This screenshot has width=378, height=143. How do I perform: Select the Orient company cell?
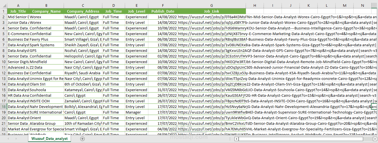(x=47, y=118)
